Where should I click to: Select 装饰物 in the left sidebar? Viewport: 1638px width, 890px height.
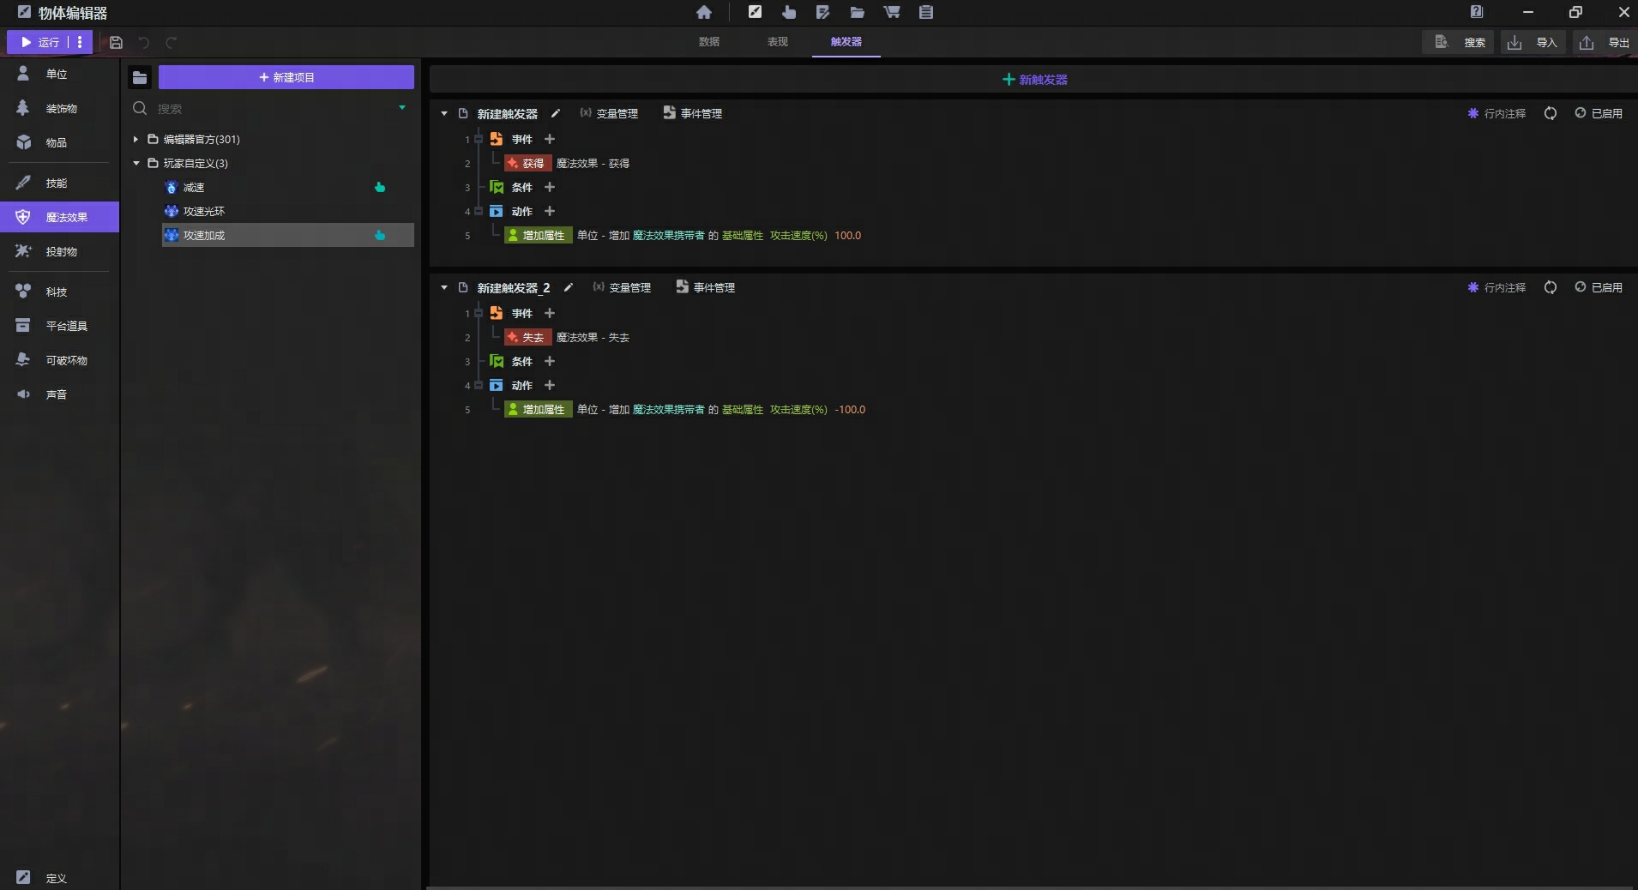click(x=59, y=109)
